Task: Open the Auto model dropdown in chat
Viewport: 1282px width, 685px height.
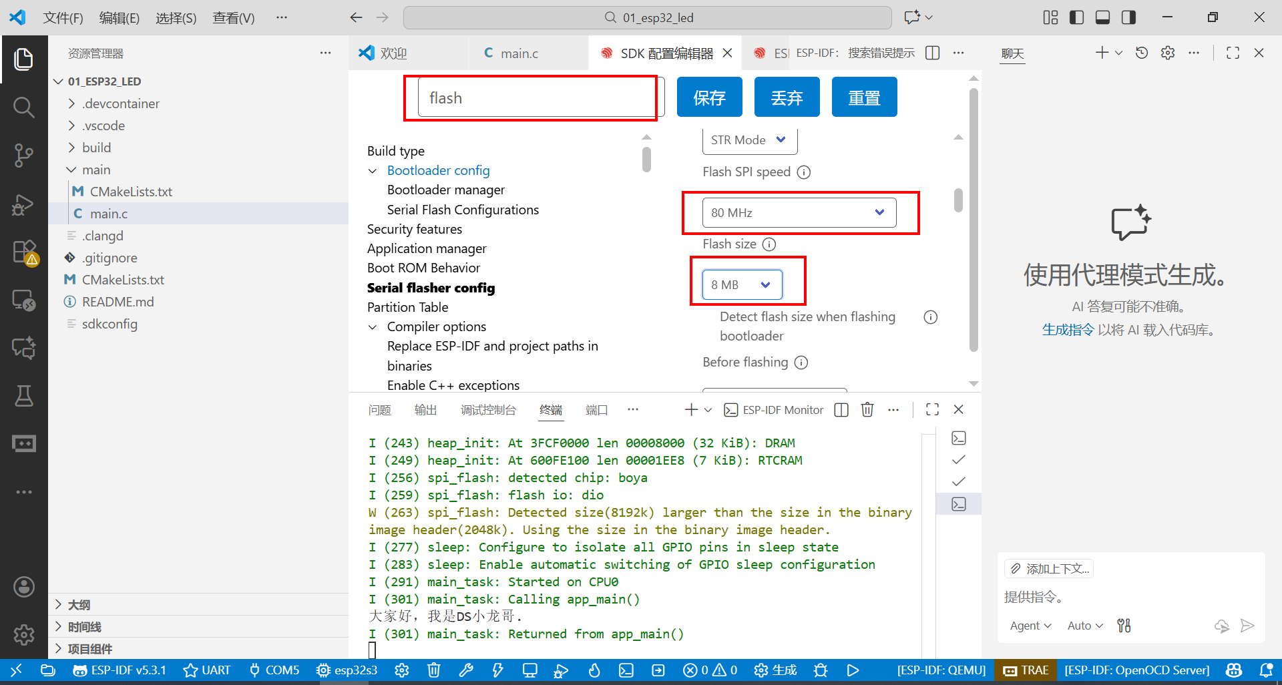Action: (x=1085, y=626)
